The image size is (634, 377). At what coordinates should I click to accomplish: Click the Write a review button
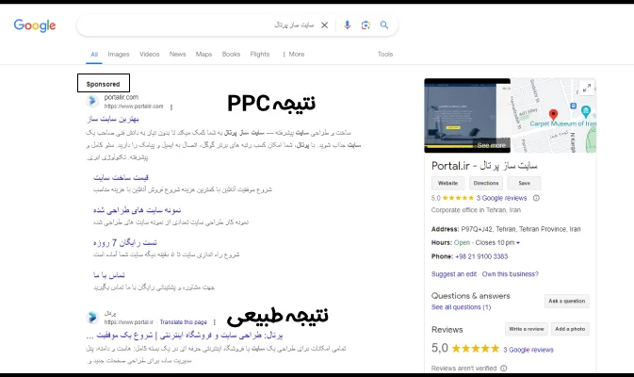point(527,329)
